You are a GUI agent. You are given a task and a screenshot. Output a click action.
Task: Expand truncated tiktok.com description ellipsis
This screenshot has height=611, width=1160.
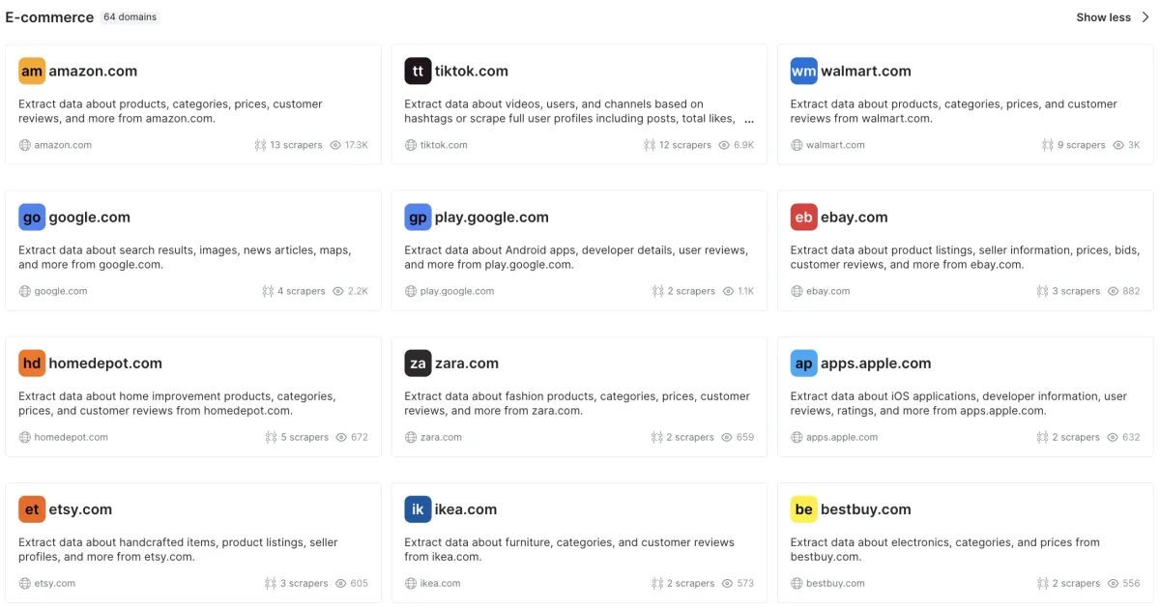click(x=749, y=120)
